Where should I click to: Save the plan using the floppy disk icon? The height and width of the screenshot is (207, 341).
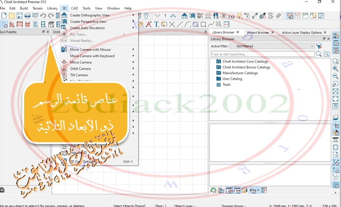20,15
